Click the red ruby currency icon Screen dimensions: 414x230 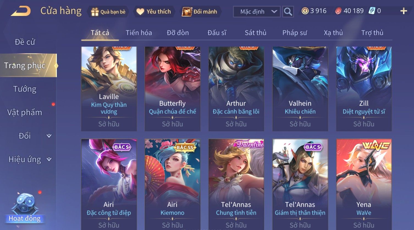[x=338, y=11]
